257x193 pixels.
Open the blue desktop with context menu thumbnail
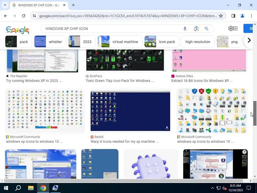pyautogui.click(x=100, y=164)
